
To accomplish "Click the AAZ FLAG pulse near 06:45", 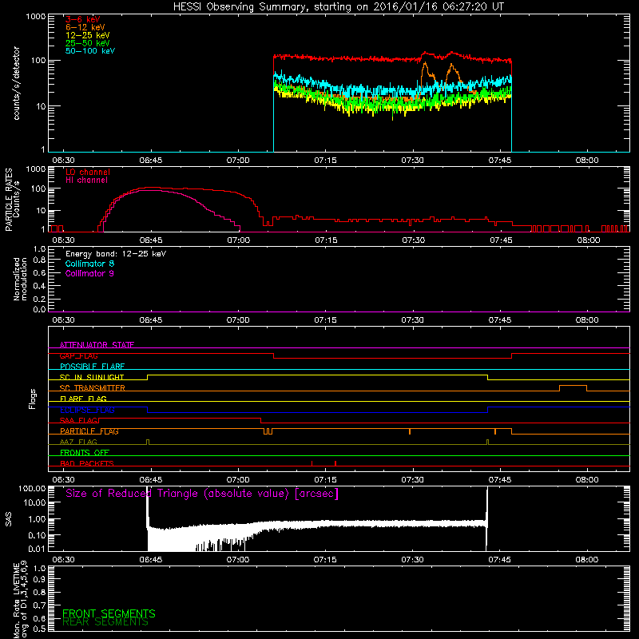I will 148,442.
